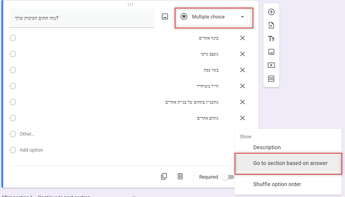The width and height of the screenshot is (345, 197).
Task: Edit the option text מעצב גרפי
Action: [210, 54]
